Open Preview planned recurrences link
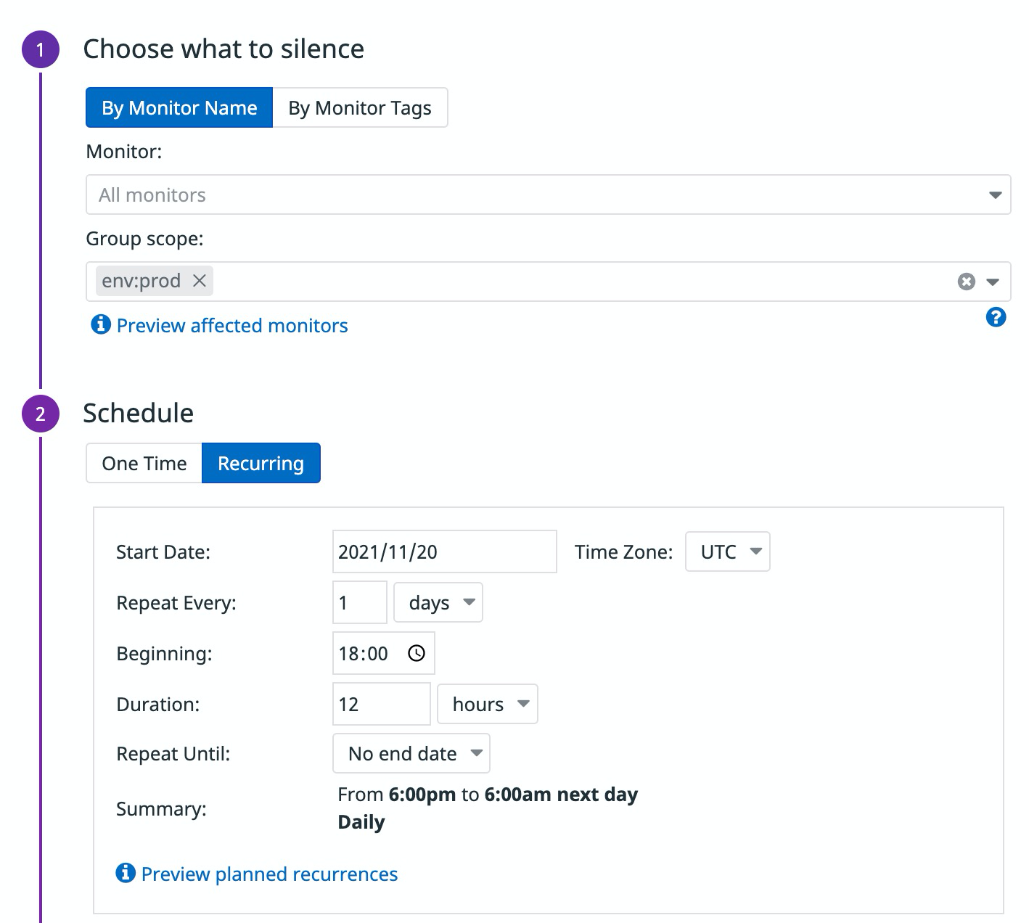This screenshot has height=923, width=1029. [x=269, y=874]
